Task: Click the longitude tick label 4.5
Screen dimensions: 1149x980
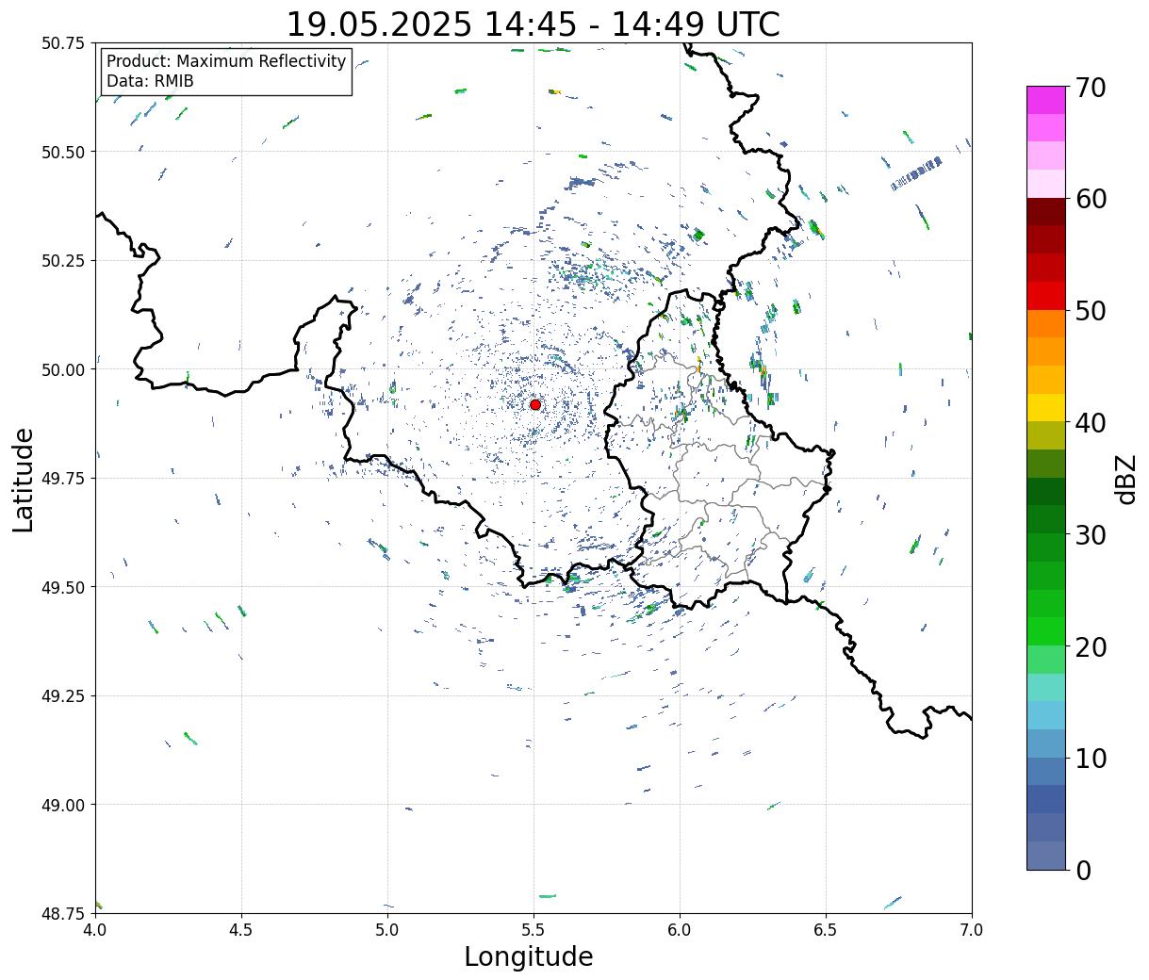Action: tap(241, 930)
